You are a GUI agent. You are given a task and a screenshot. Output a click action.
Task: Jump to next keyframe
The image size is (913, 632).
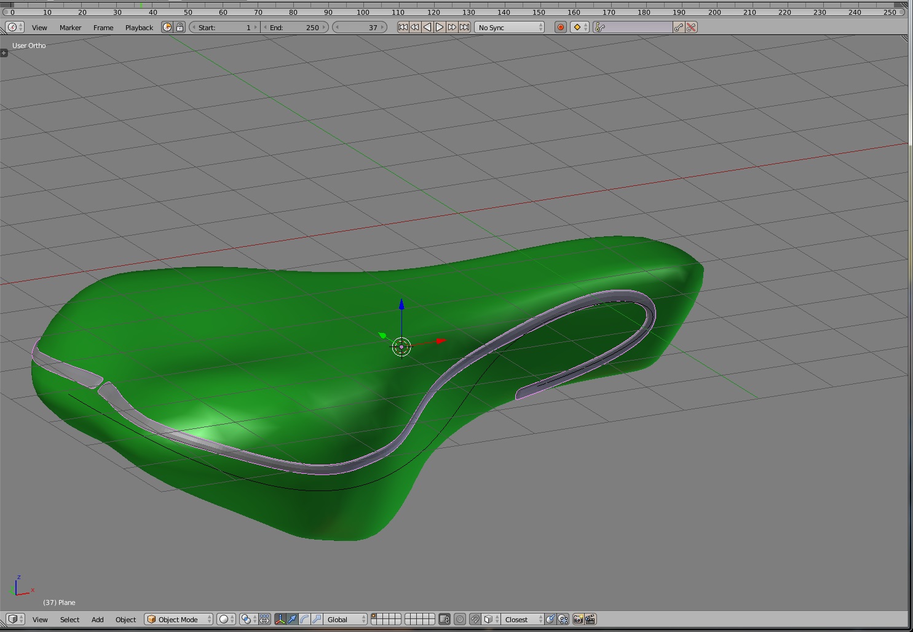pyautogui.click(x=452, y=27)
